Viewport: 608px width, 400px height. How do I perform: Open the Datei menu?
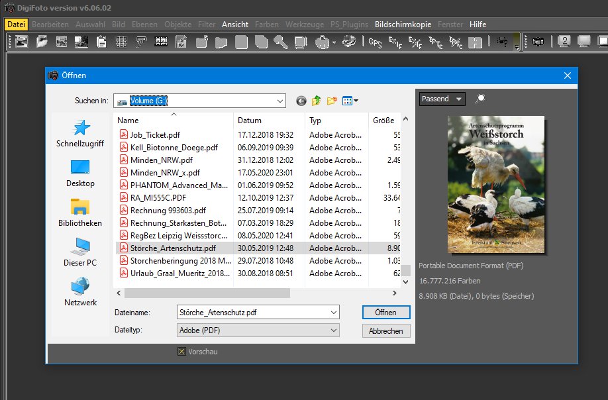point(16,25)
